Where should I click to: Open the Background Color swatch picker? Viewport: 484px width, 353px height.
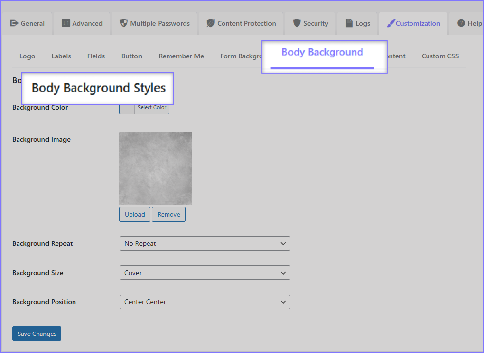[x=127, y=108]
